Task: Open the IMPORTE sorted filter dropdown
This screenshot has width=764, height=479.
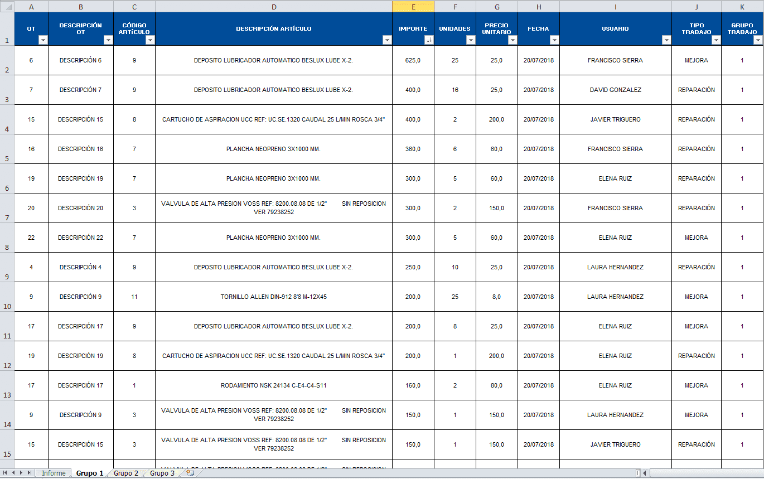Action: click(429, 40)
